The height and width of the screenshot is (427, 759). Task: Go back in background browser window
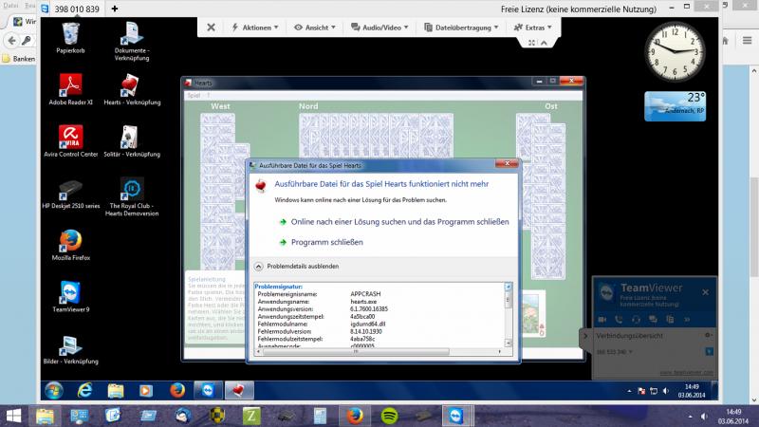[x=11, y=41]
